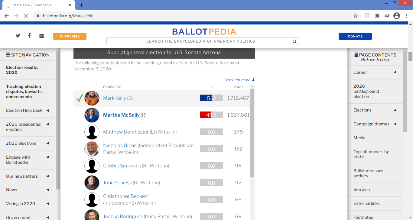Open Joshua Rodriguez candidate link

123,217
